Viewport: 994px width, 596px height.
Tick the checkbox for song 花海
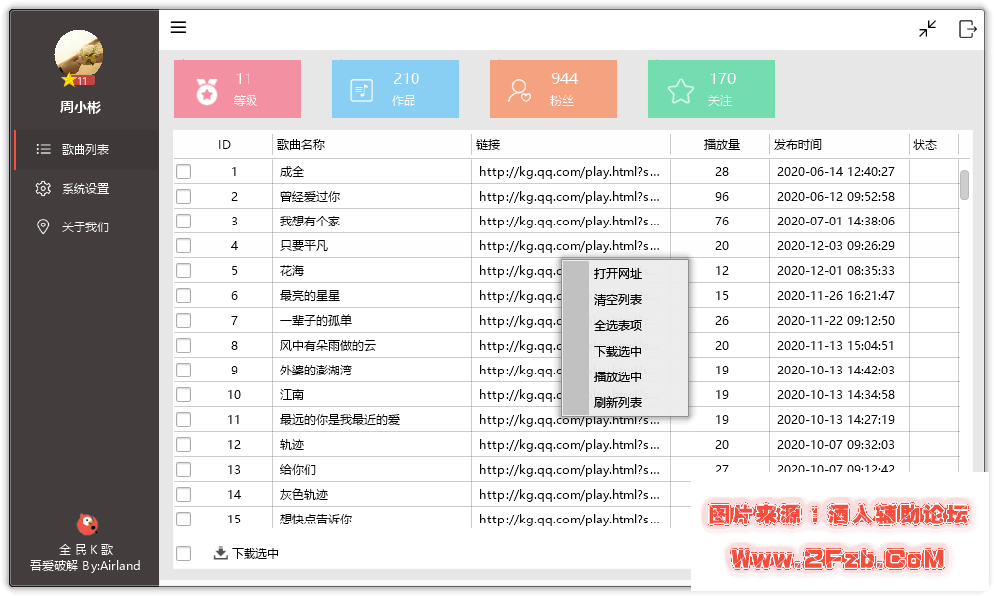tap(184, 271)
